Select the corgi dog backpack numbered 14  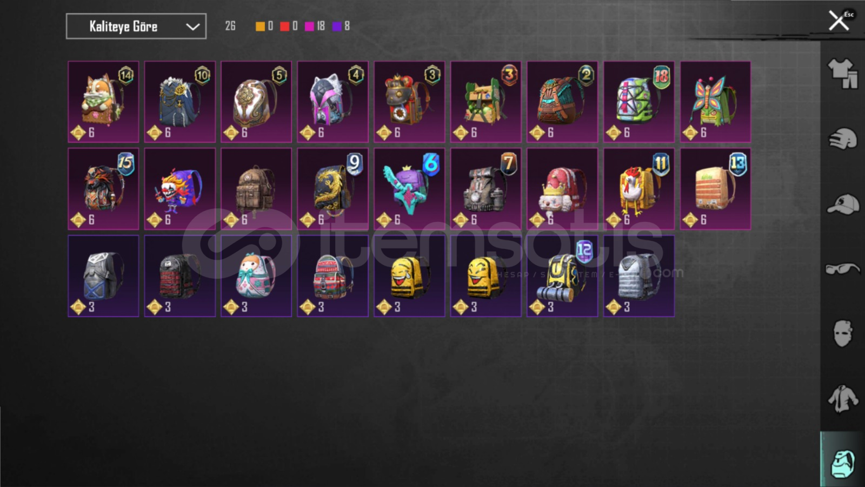(103, 102)
